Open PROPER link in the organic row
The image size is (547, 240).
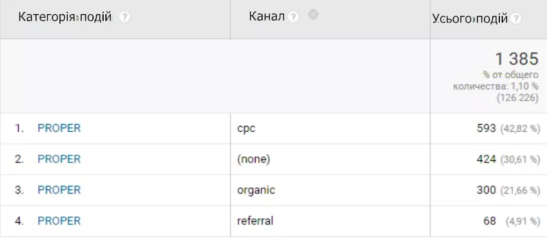(x=59, y=190)
